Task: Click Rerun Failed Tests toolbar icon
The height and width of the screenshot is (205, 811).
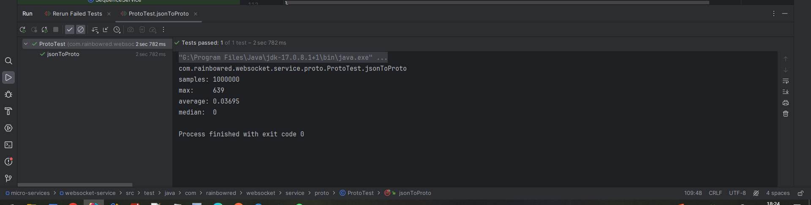Action: pyautogui.click(x=34, y=30)
